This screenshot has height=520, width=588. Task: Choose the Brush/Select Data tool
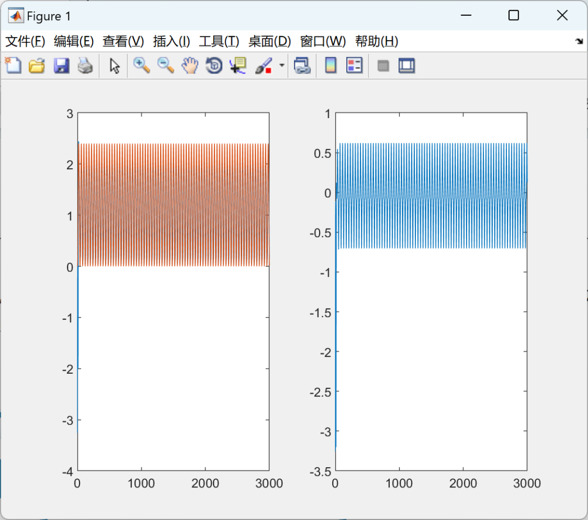coord(264,66)
